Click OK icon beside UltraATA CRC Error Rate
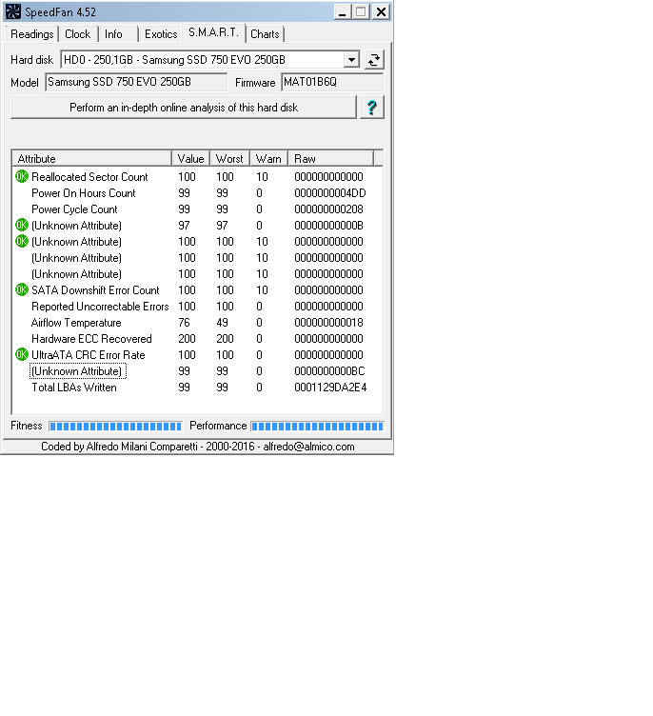 click(22, 355)
